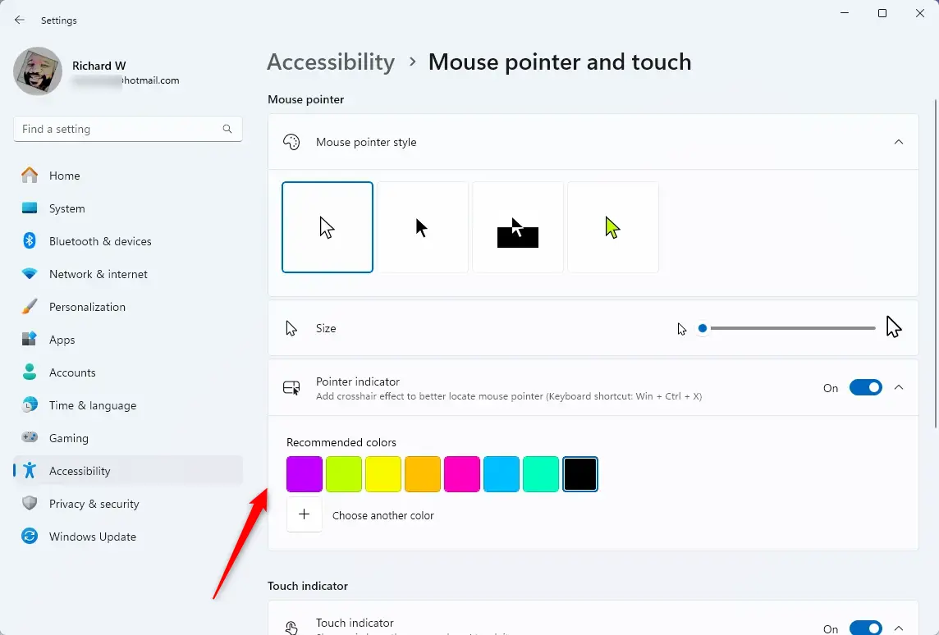
Task: Click the Personalization paintbrush icon
Action: [x=30, y=307]
